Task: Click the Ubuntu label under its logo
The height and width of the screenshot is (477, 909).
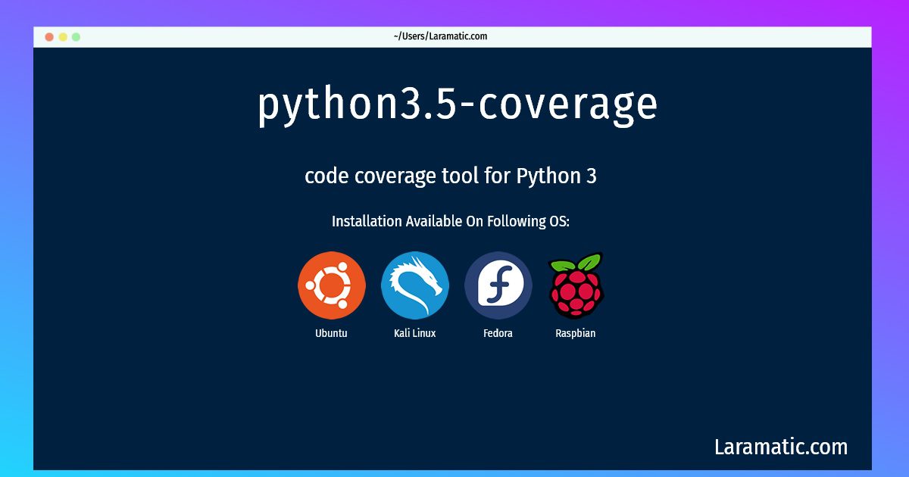Action: 333,332
